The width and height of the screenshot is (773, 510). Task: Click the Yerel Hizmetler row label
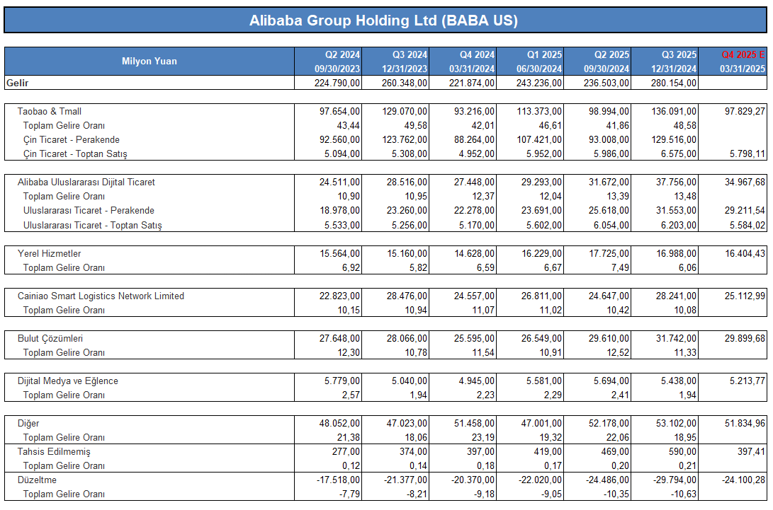tap(50, 253)
